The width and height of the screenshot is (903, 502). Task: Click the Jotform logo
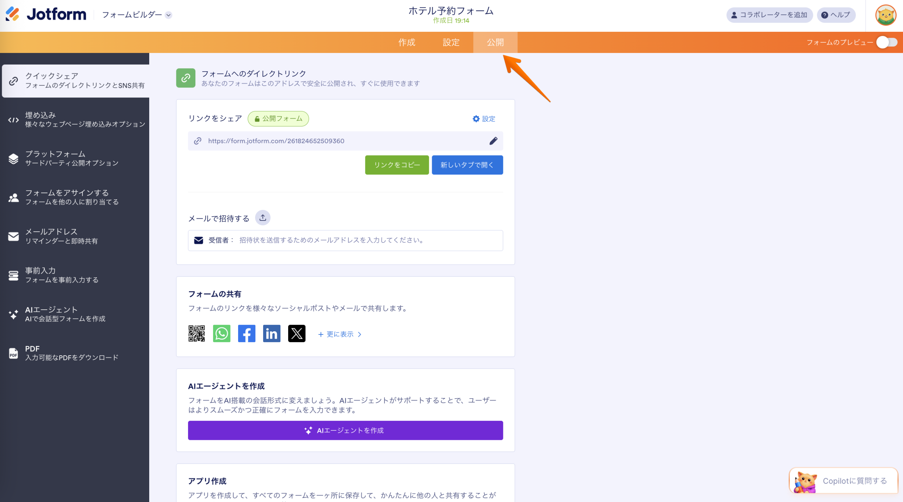click(x=46, y=14)
